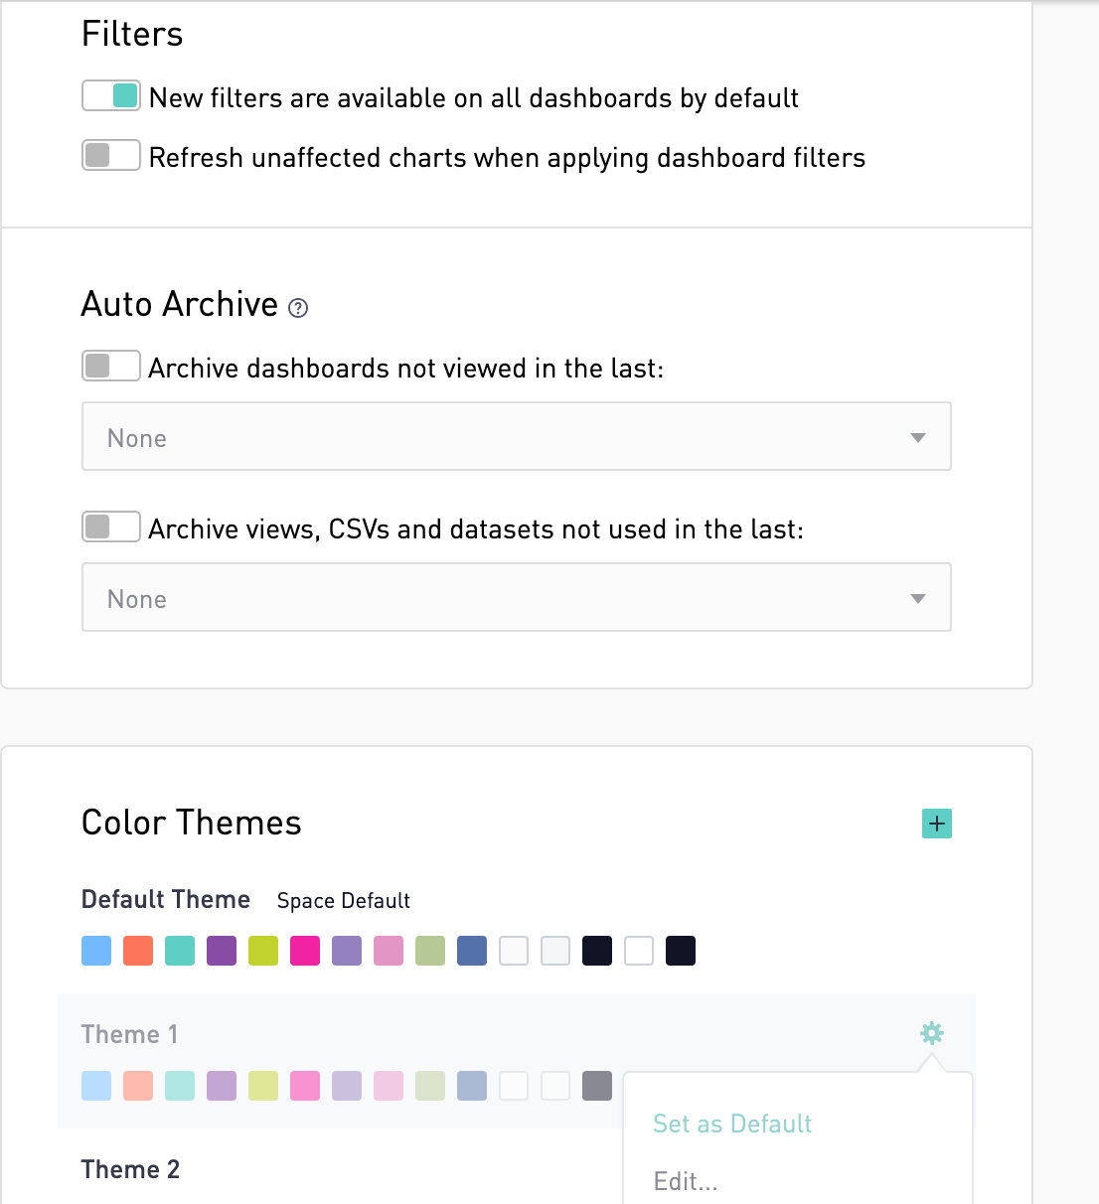Click the Auto Archive help question icon
Image resolution: width=1099 pixels, height=1204 pixels.
298,308
